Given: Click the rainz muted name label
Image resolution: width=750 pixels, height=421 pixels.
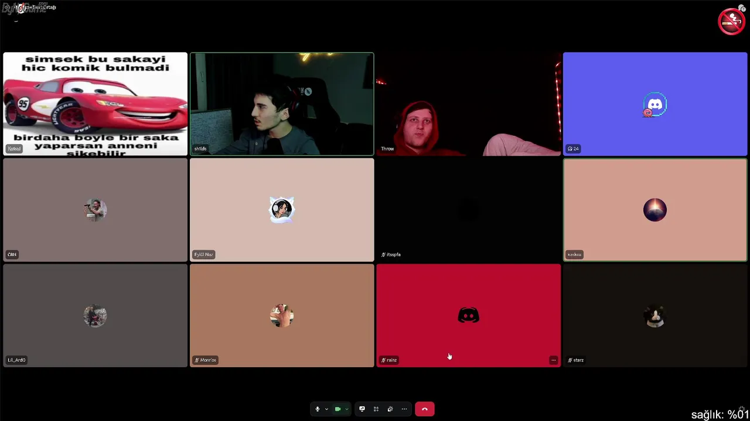Looking at the screenshot, I should pyautogui.click(x=389, y=360).
